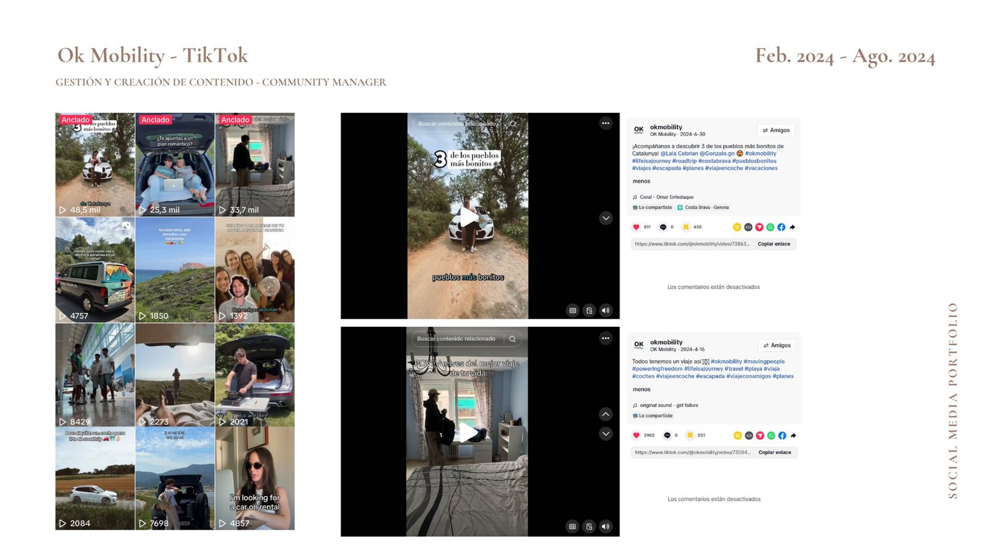
Task: Bookmark the post saved 501 times
Action: (690, 435)
